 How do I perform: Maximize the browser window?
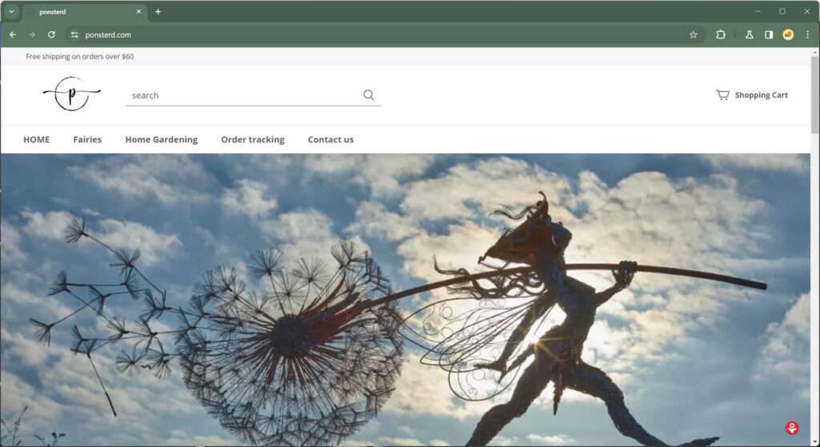click(x=782, y=11)
